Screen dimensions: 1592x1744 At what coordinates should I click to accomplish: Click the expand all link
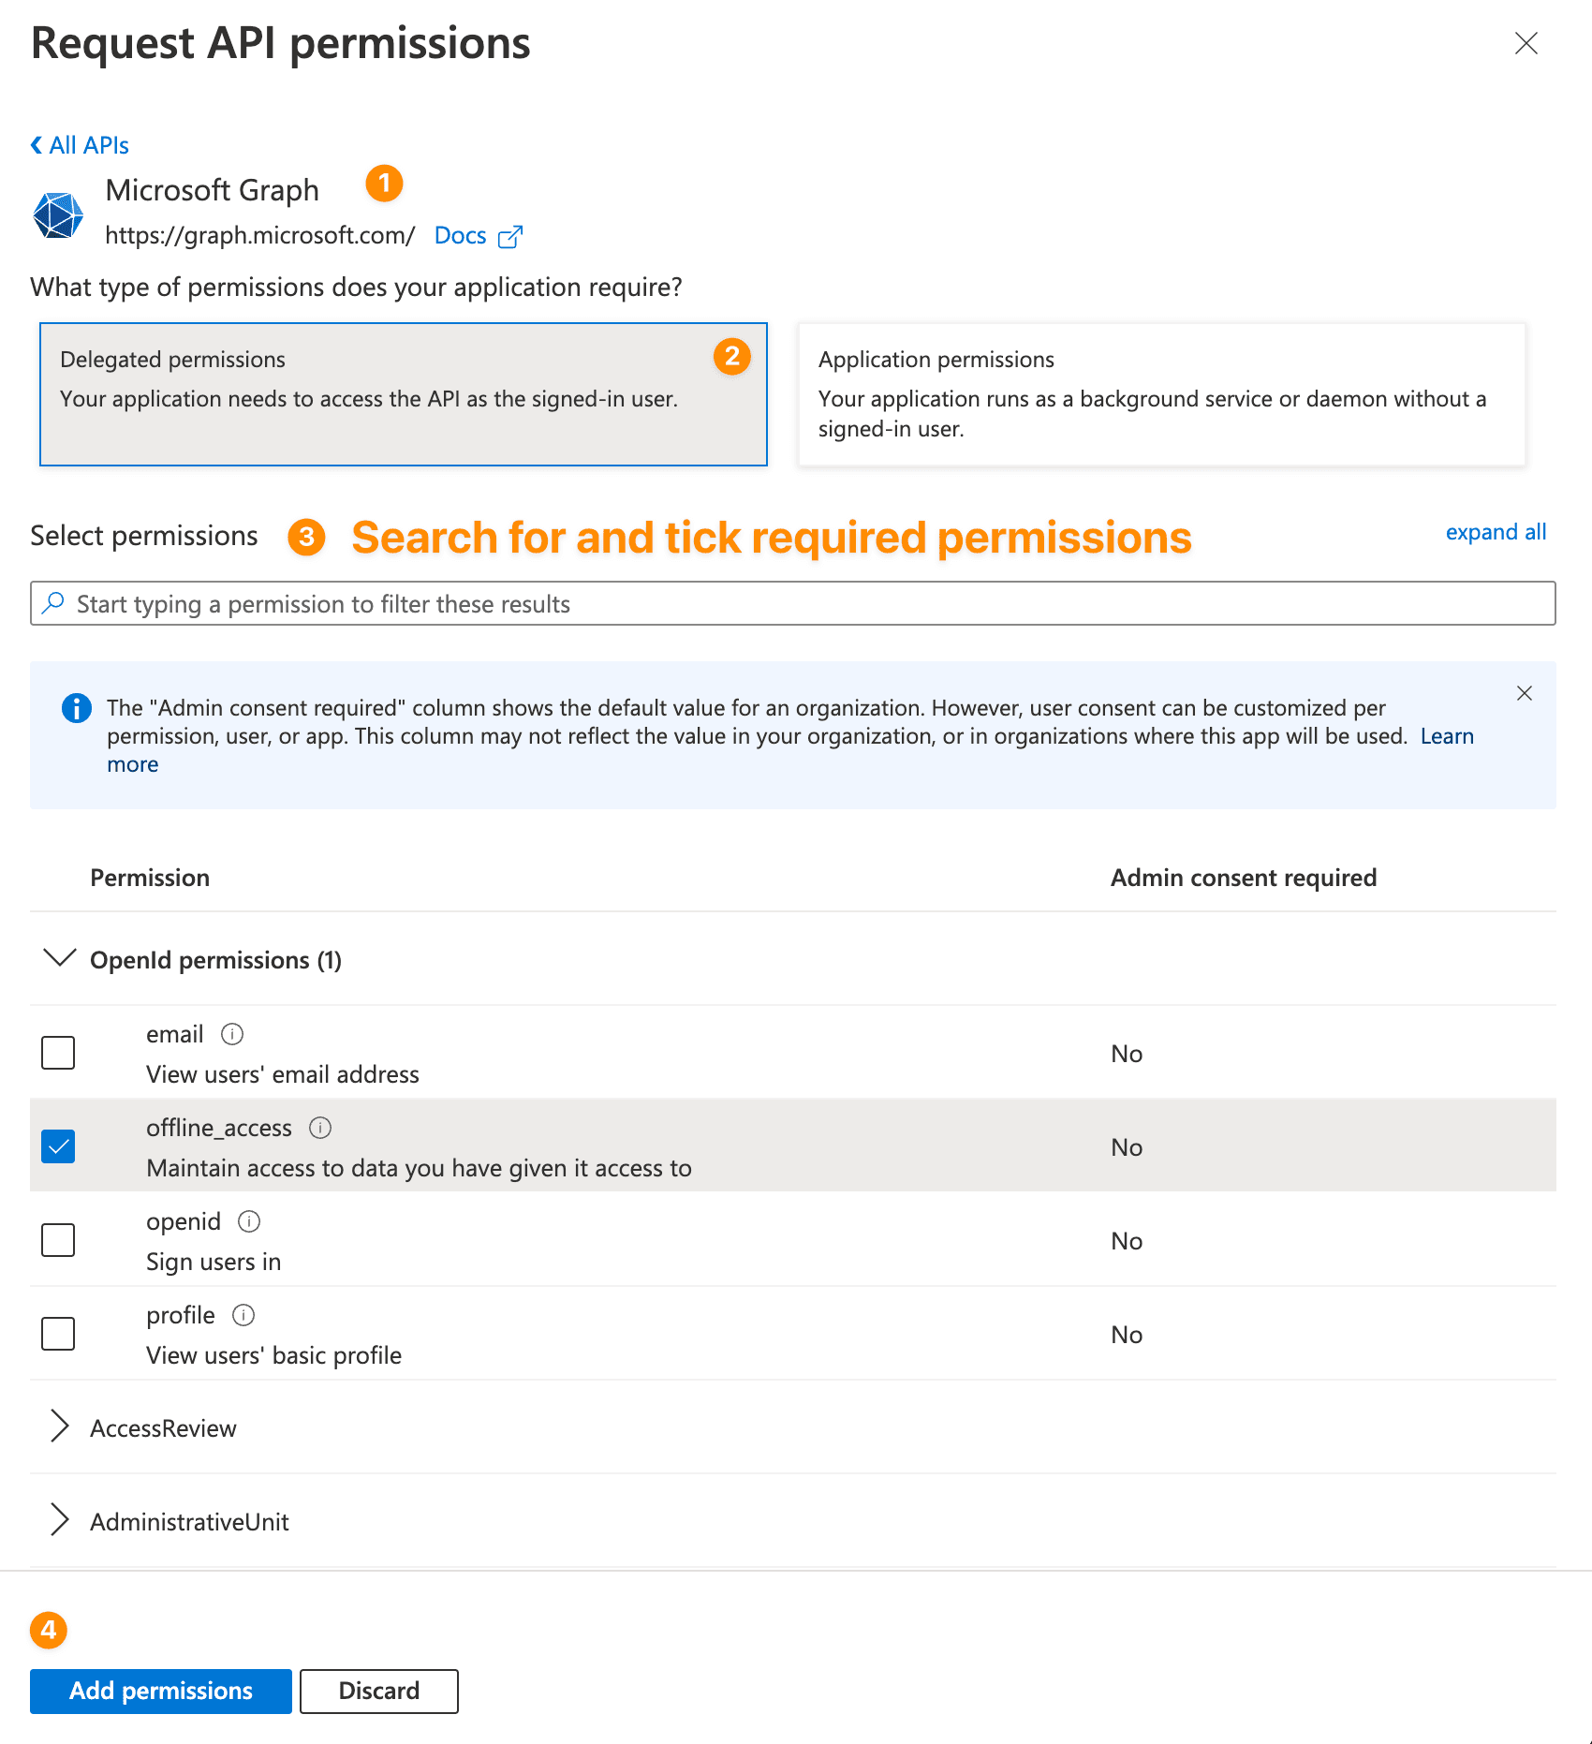(x=1496, y=532)
